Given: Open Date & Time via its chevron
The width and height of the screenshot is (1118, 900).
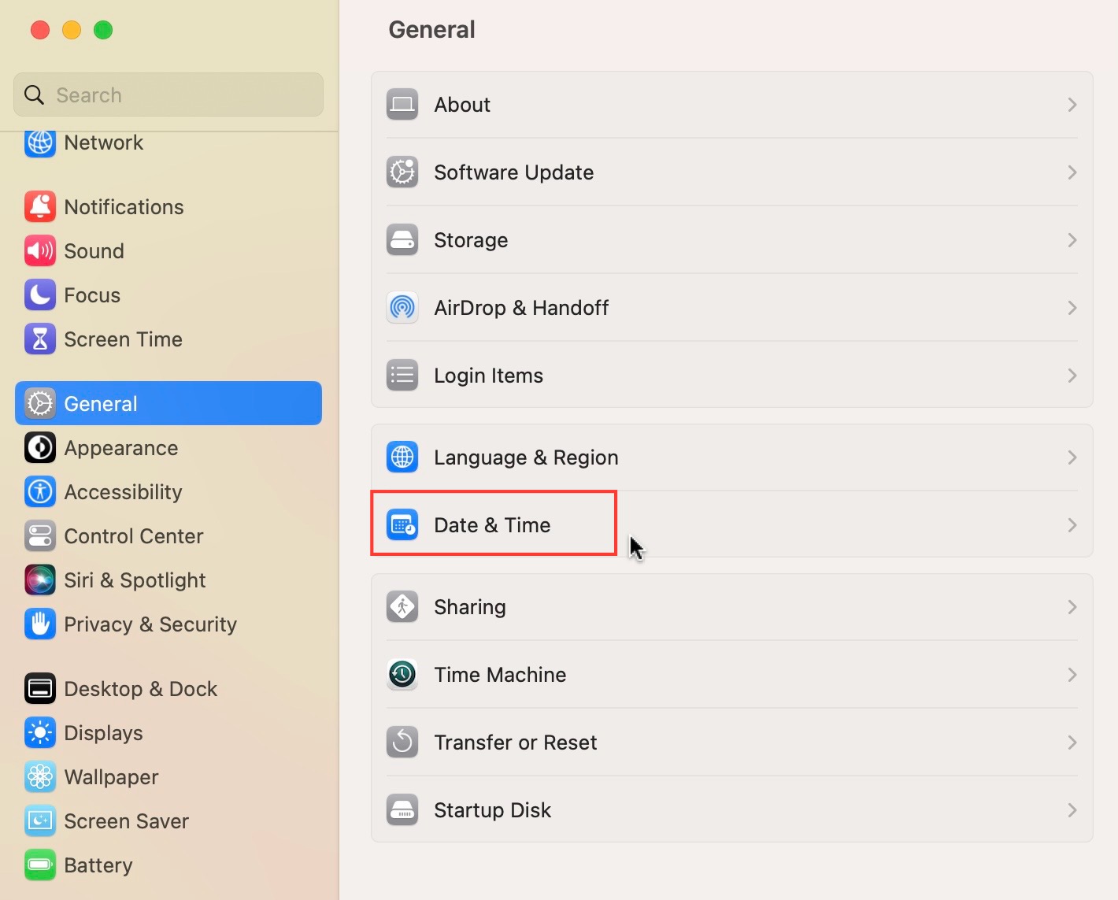Looking at the screenshot, I should tap(1072, 525).
